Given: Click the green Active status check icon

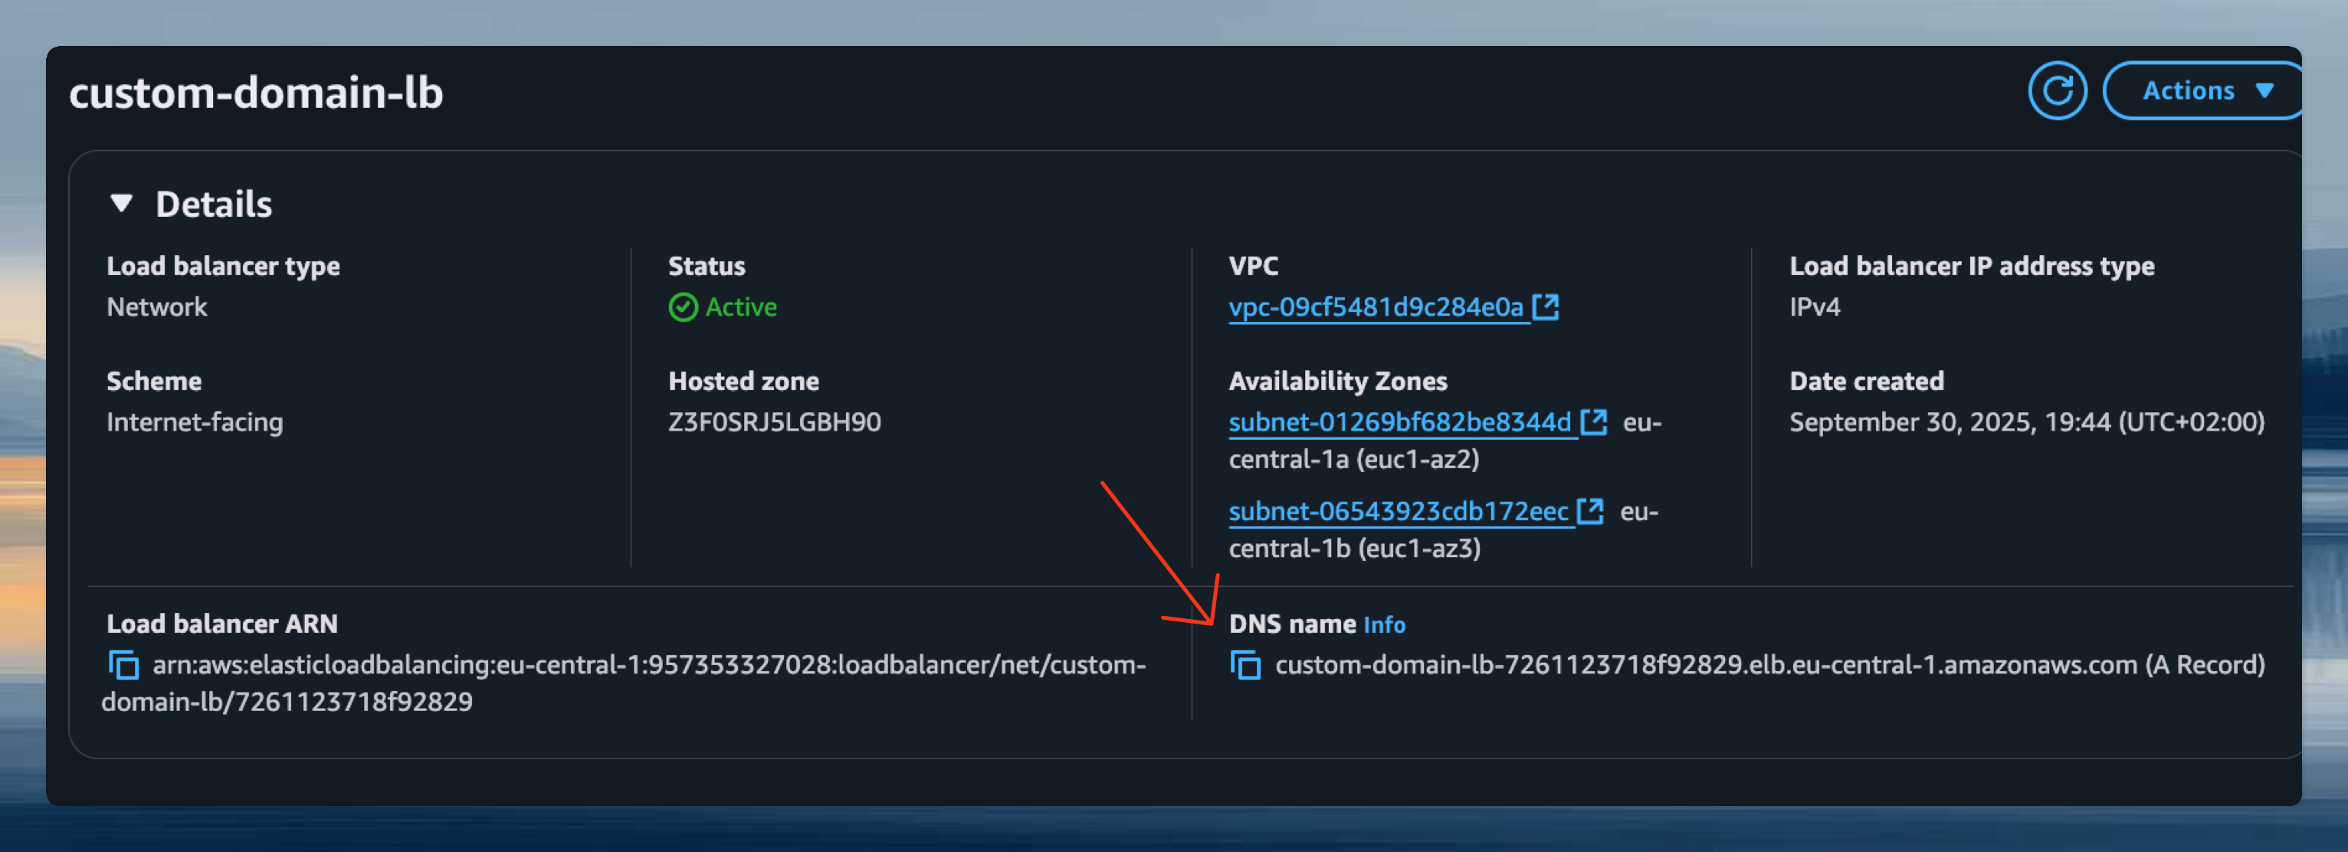Looking at the screenshot, I should (683, 307).
